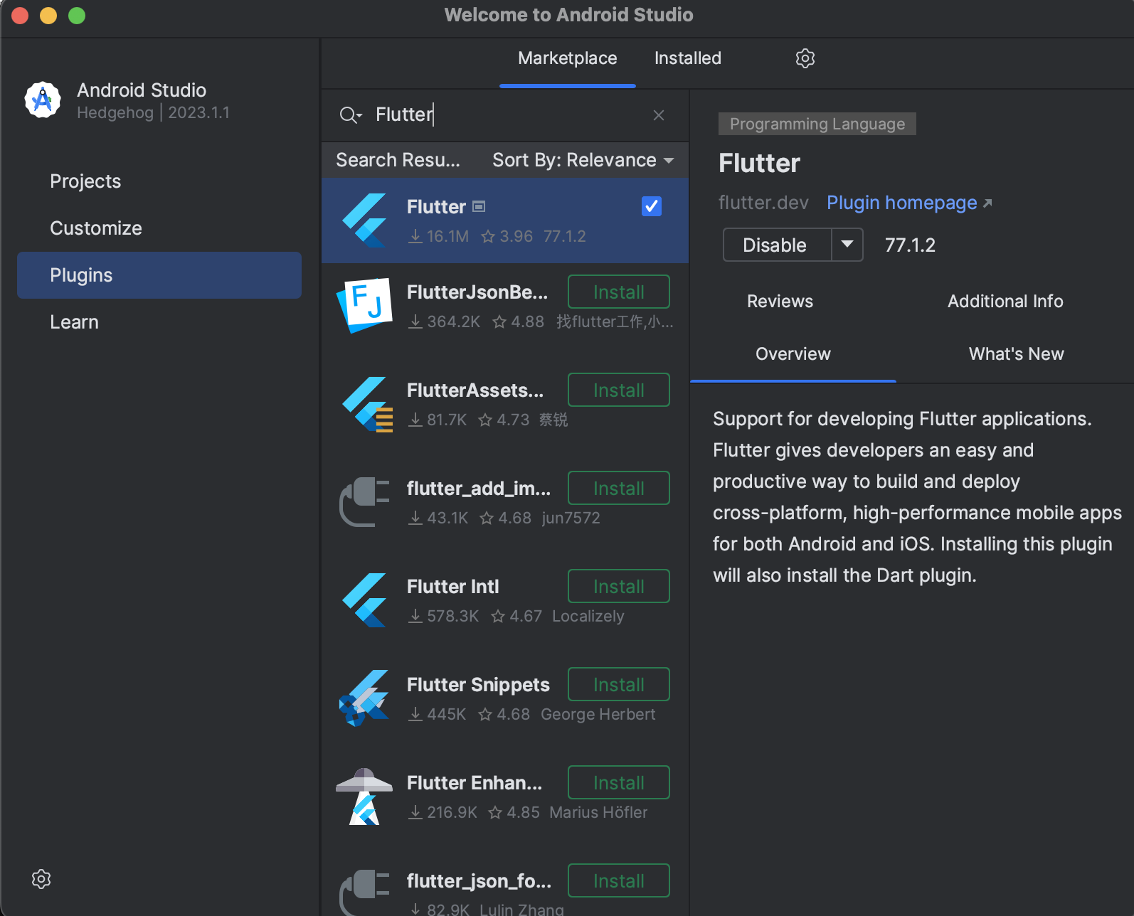The width and height of the screenshot is (1134, 916).
Task: Click the FlutterJsonBeanFactory FJ icon
Action: [x=364, y=304]
